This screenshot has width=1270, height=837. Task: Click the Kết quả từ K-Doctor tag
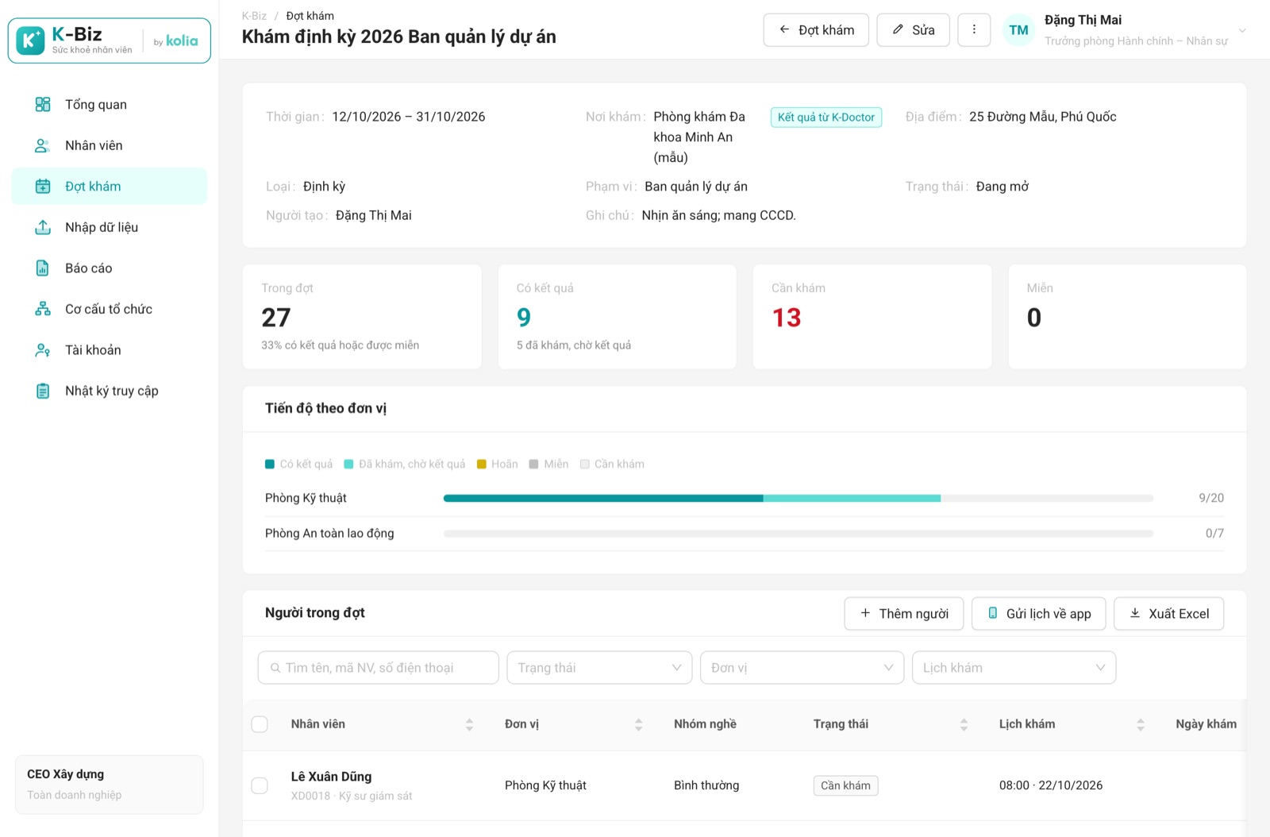pyautogui.click(x=825, y=118)
